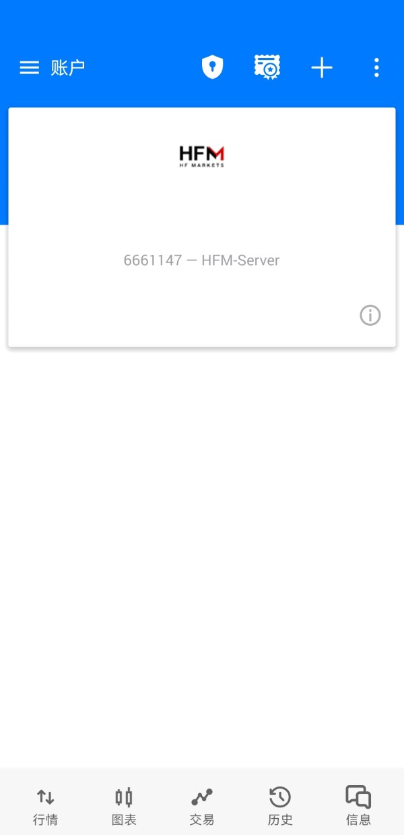404x835 pixels.
Task: Go to the 交易 tab label
Action: pyautogui.click(x=202, y=820)
